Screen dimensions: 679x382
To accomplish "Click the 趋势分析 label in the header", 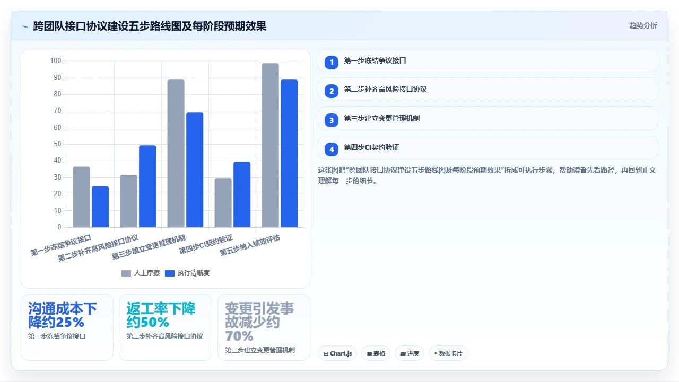I will [x=643, y=25].
